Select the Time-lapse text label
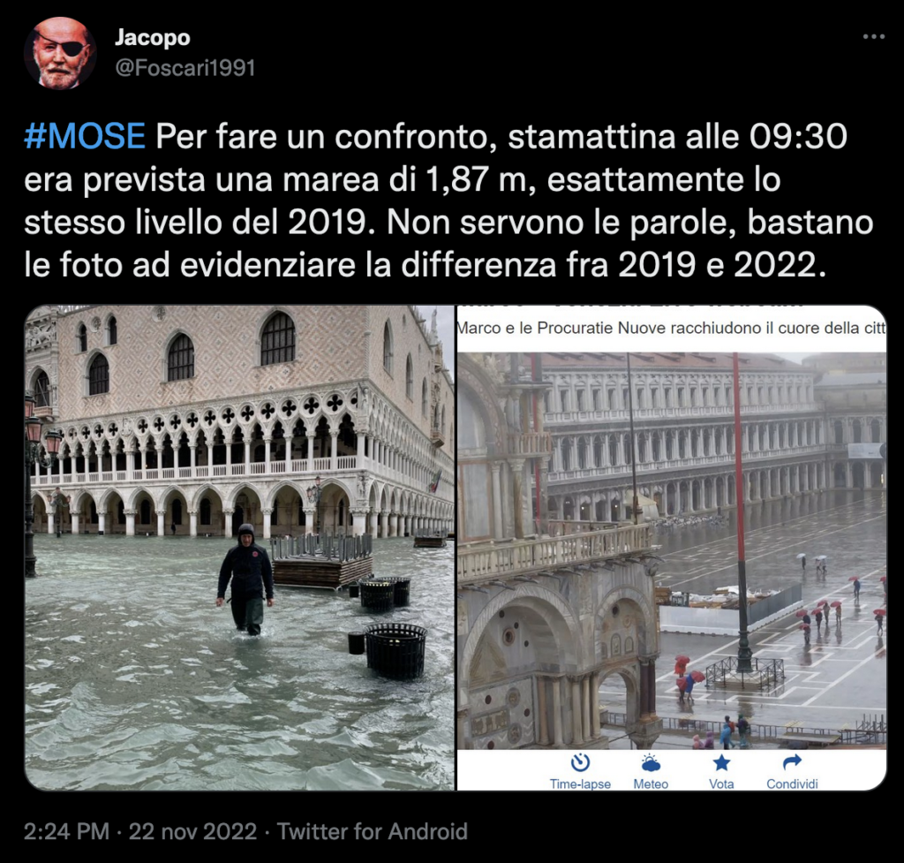904x863 pixels. [x=580, y=784]
